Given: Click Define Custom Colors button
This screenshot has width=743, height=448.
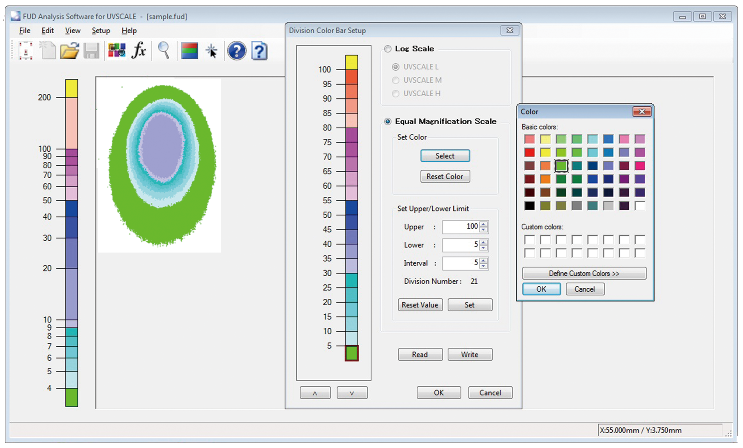Looking at the screenshot, I should click(584, 273).
